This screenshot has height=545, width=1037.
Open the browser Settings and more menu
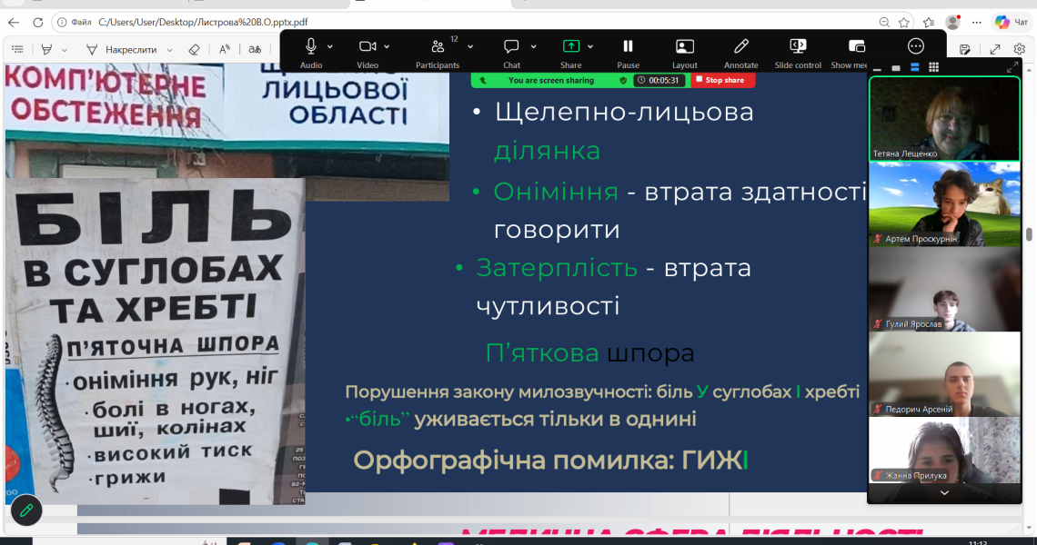click(x=977, y=22)
